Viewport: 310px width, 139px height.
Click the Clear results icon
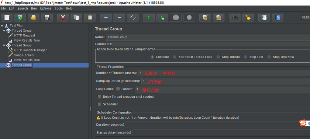205,18
